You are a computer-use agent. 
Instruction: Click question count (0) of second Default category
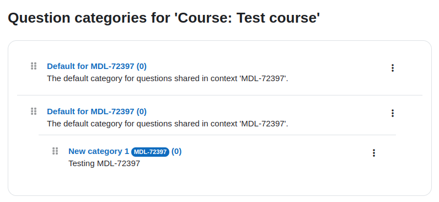point(141,111)
